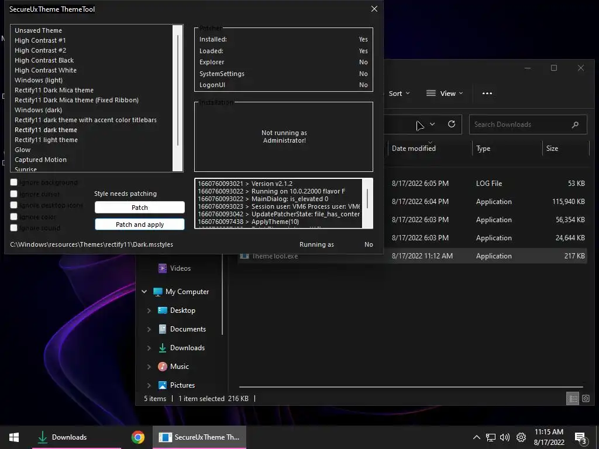Click search magnifier icon in Explorer
Image resolution: width=599 pixels, height=449 pixels.
(x=576, y=125)
